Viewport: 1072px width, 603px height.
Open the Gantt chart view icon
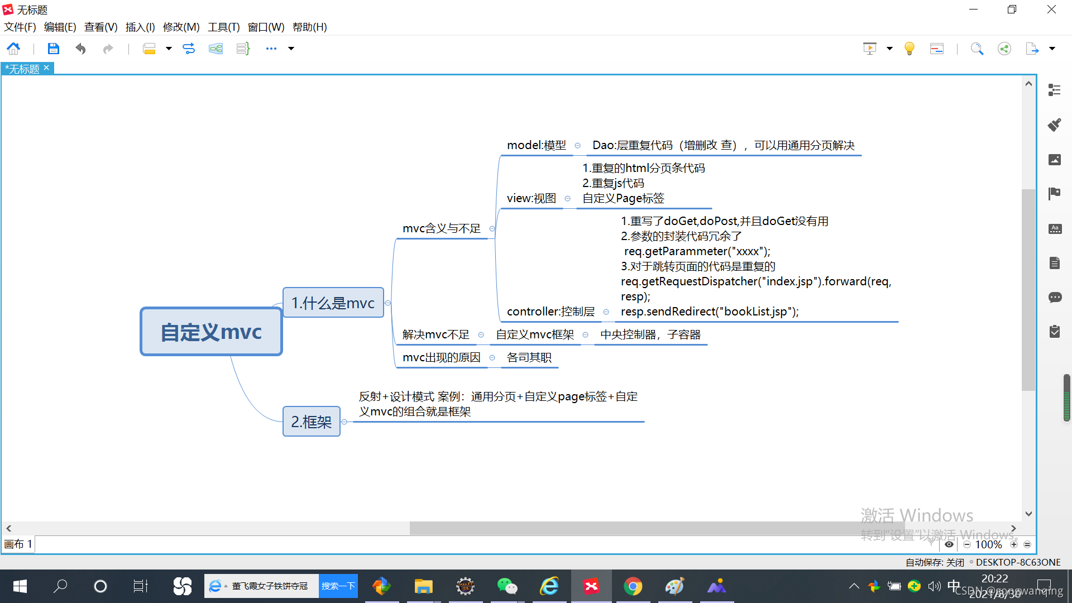(937, 49)
